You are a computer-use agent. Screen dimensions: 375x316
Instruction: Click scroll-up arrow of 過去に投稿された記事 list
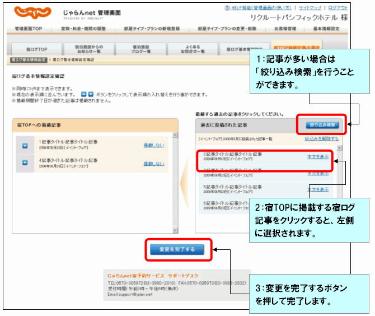point(339,148)
